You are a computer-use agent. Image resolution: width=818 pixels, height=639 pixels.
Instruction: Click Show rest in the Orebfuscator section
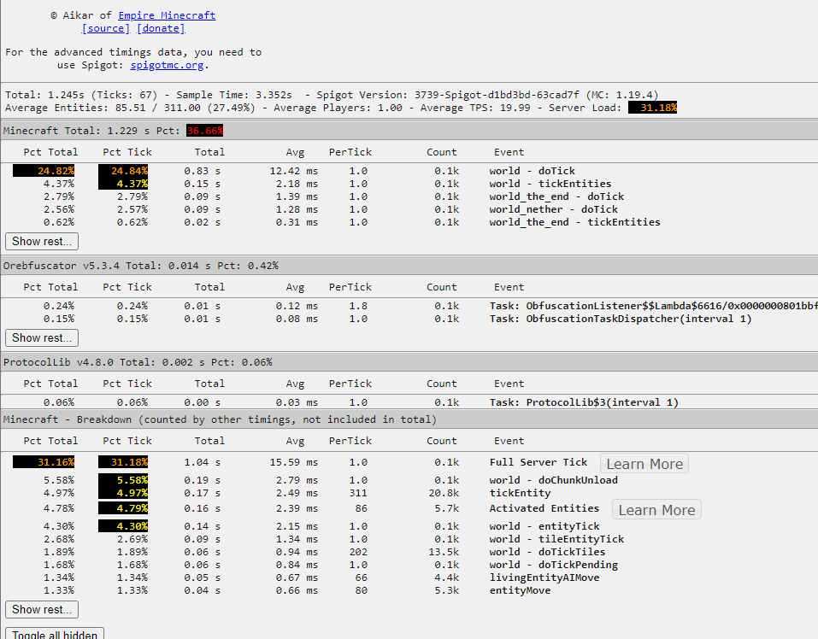[41, 337]
